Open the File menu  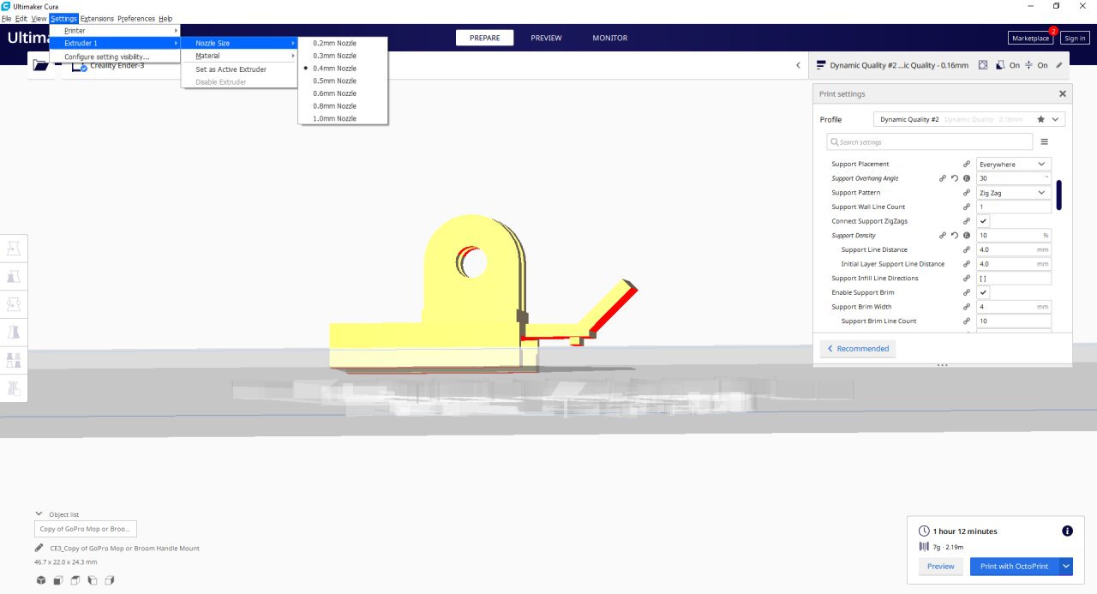6,18
